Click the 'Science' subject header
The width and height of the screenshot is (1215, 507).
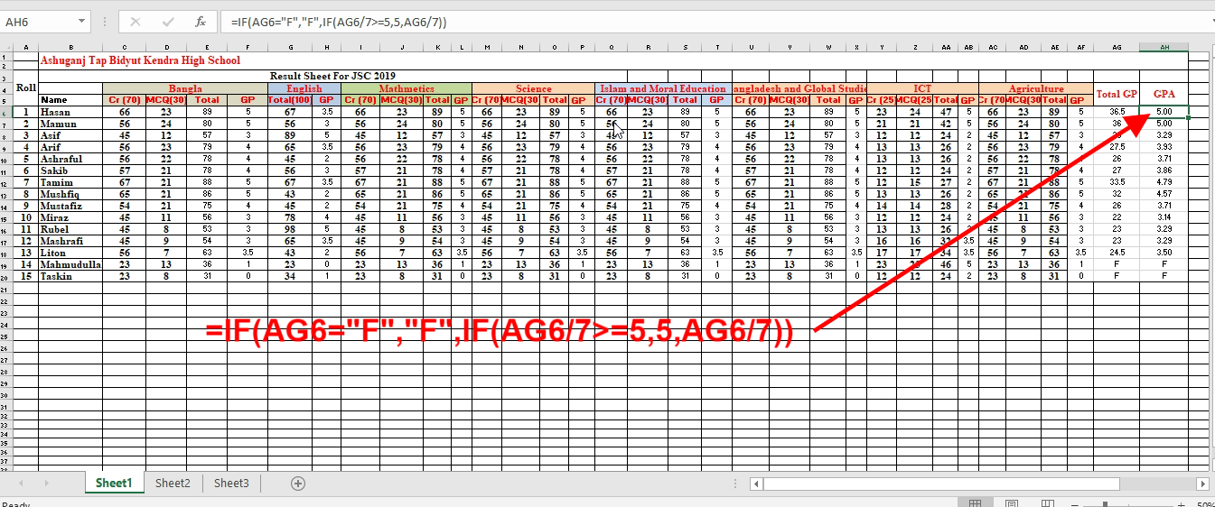click(x=534, y=88)
